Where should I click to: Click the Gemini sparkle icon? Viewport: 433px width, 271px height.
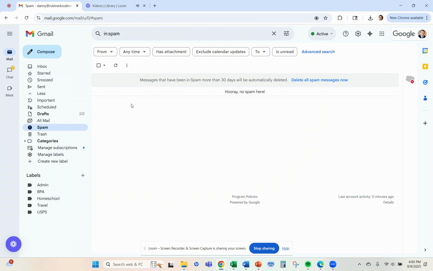pyautogui.click(x=370, y=34)
